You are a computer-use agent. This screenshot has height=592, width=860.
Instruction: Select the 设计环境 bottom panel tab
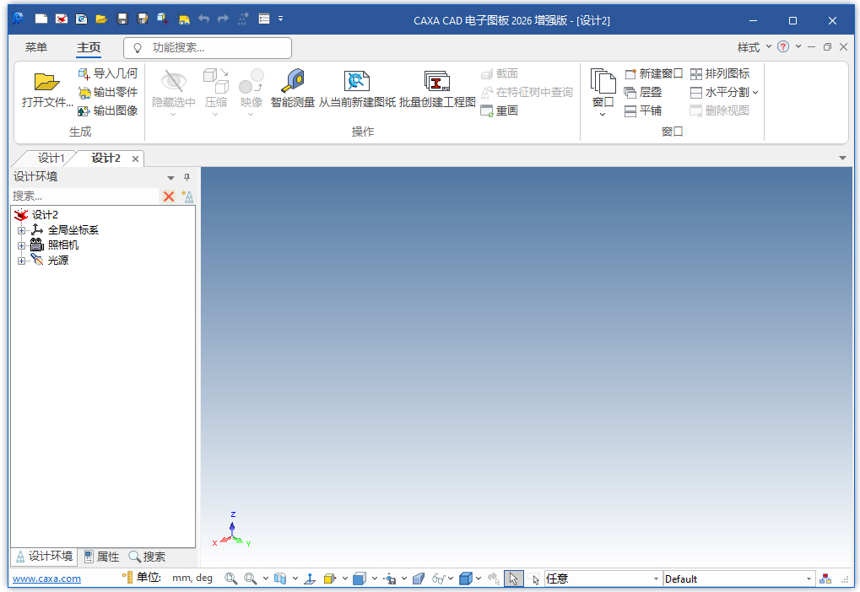[x=45, y=557]
